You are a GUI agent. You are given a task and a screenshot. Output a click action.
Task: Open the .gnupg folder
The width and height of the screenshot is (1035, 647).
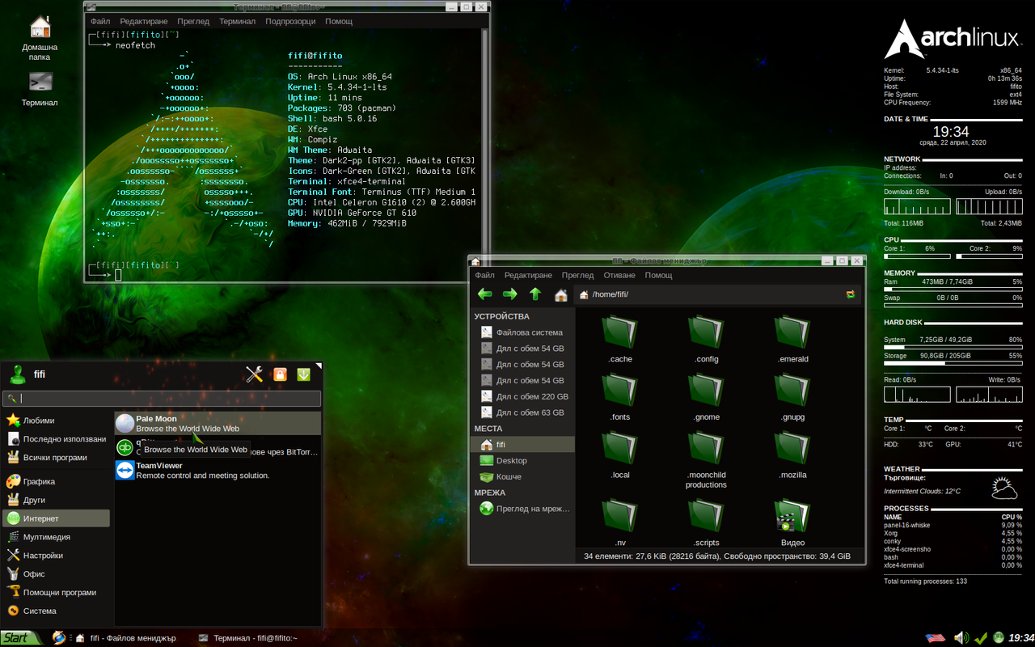792,397
